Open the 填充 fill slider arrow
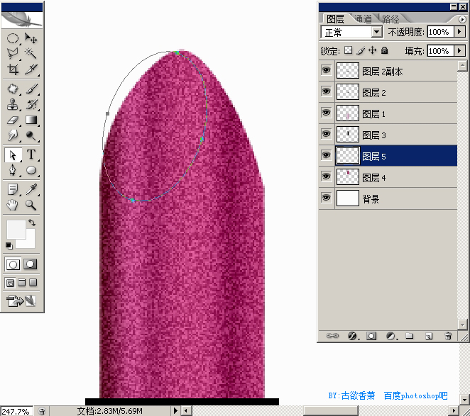This screenshot has width=470, height=416. (459, 50)
